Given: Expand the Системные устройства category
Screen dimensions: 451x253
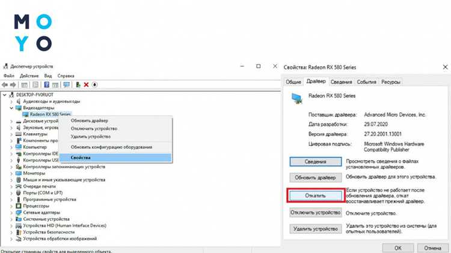Looking at the screenshot, I should click(11, 219).
